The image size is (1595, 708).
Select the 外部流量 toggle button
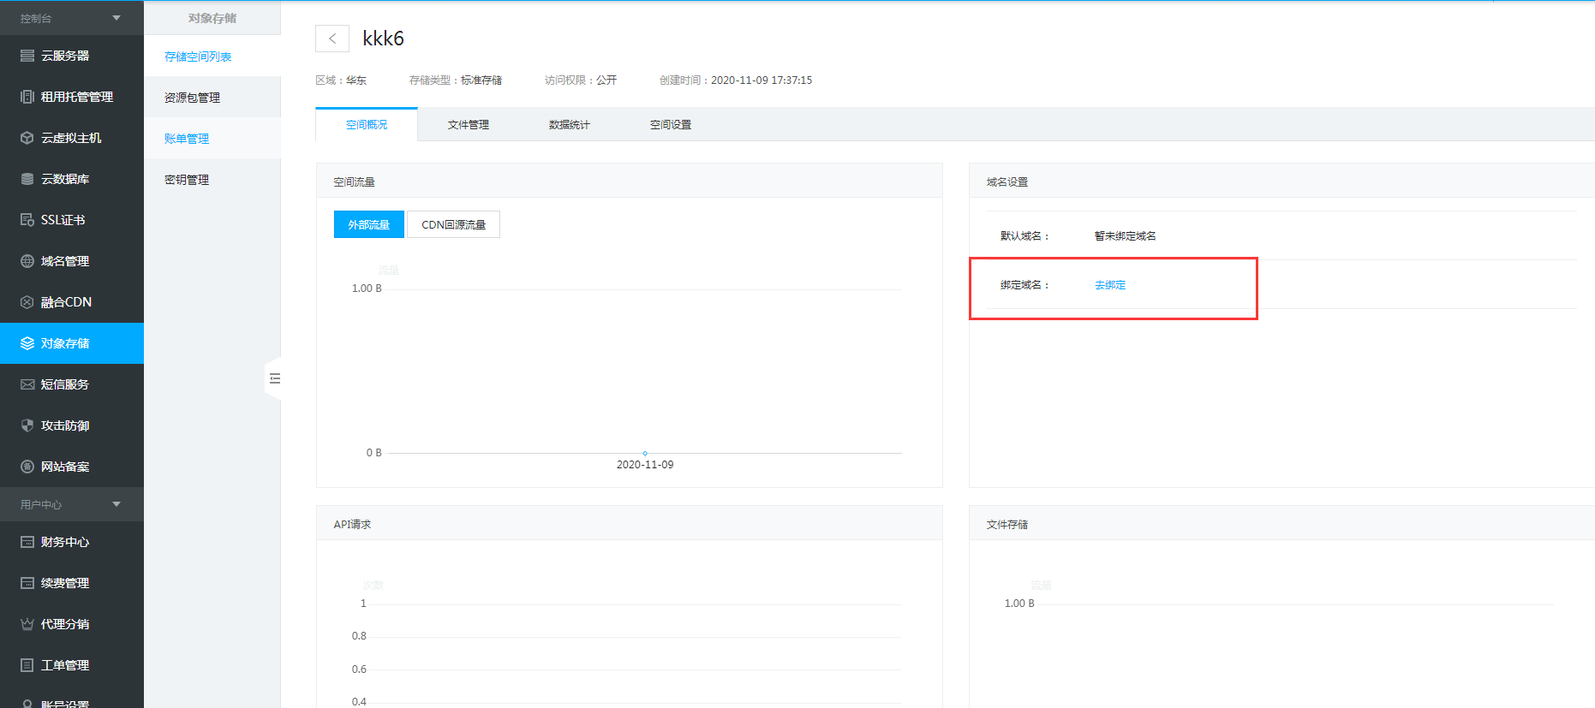pos(368,224)
